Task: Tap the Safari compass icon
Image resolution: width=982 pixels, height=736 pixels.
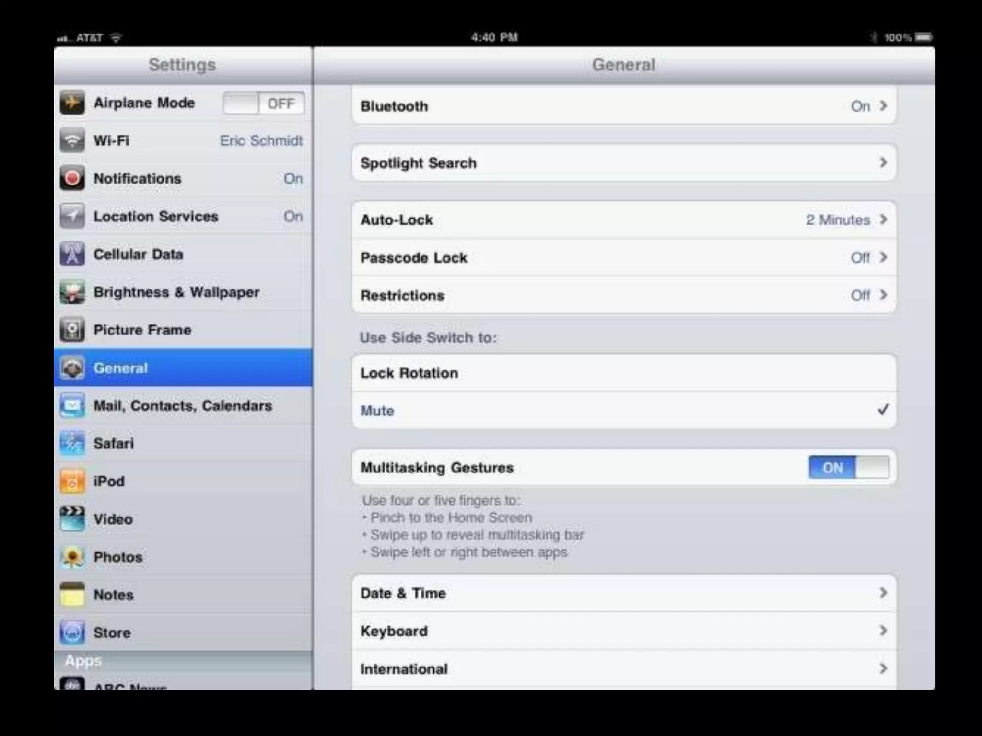Action: coord(72,443)
